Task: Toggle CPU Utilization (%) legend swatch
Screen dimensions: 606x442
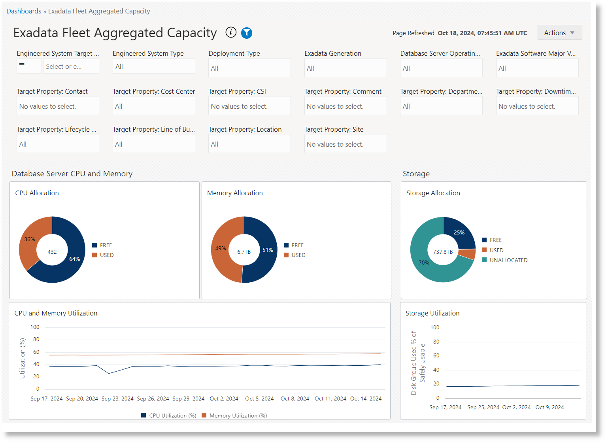Action: (x=143, y=415)
